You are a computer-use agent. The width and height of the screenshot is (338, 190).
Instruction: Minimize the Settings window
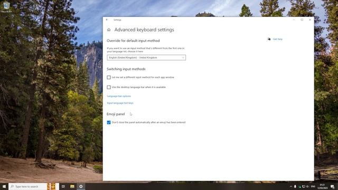point(294,20)
